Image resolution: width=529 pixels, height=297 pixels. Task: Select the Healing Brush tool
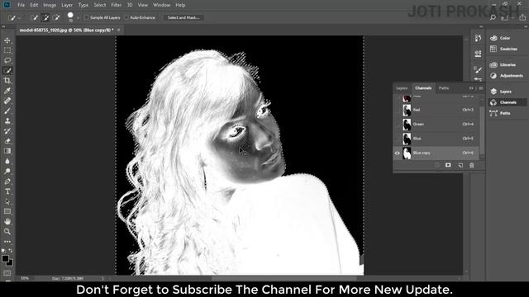(x=7, y=101)
